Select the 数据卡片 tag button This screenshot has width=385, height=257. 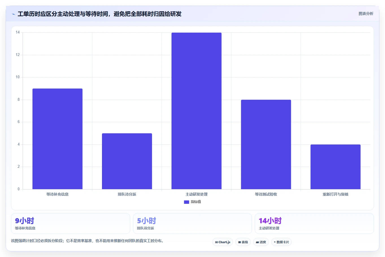point(281,242)
